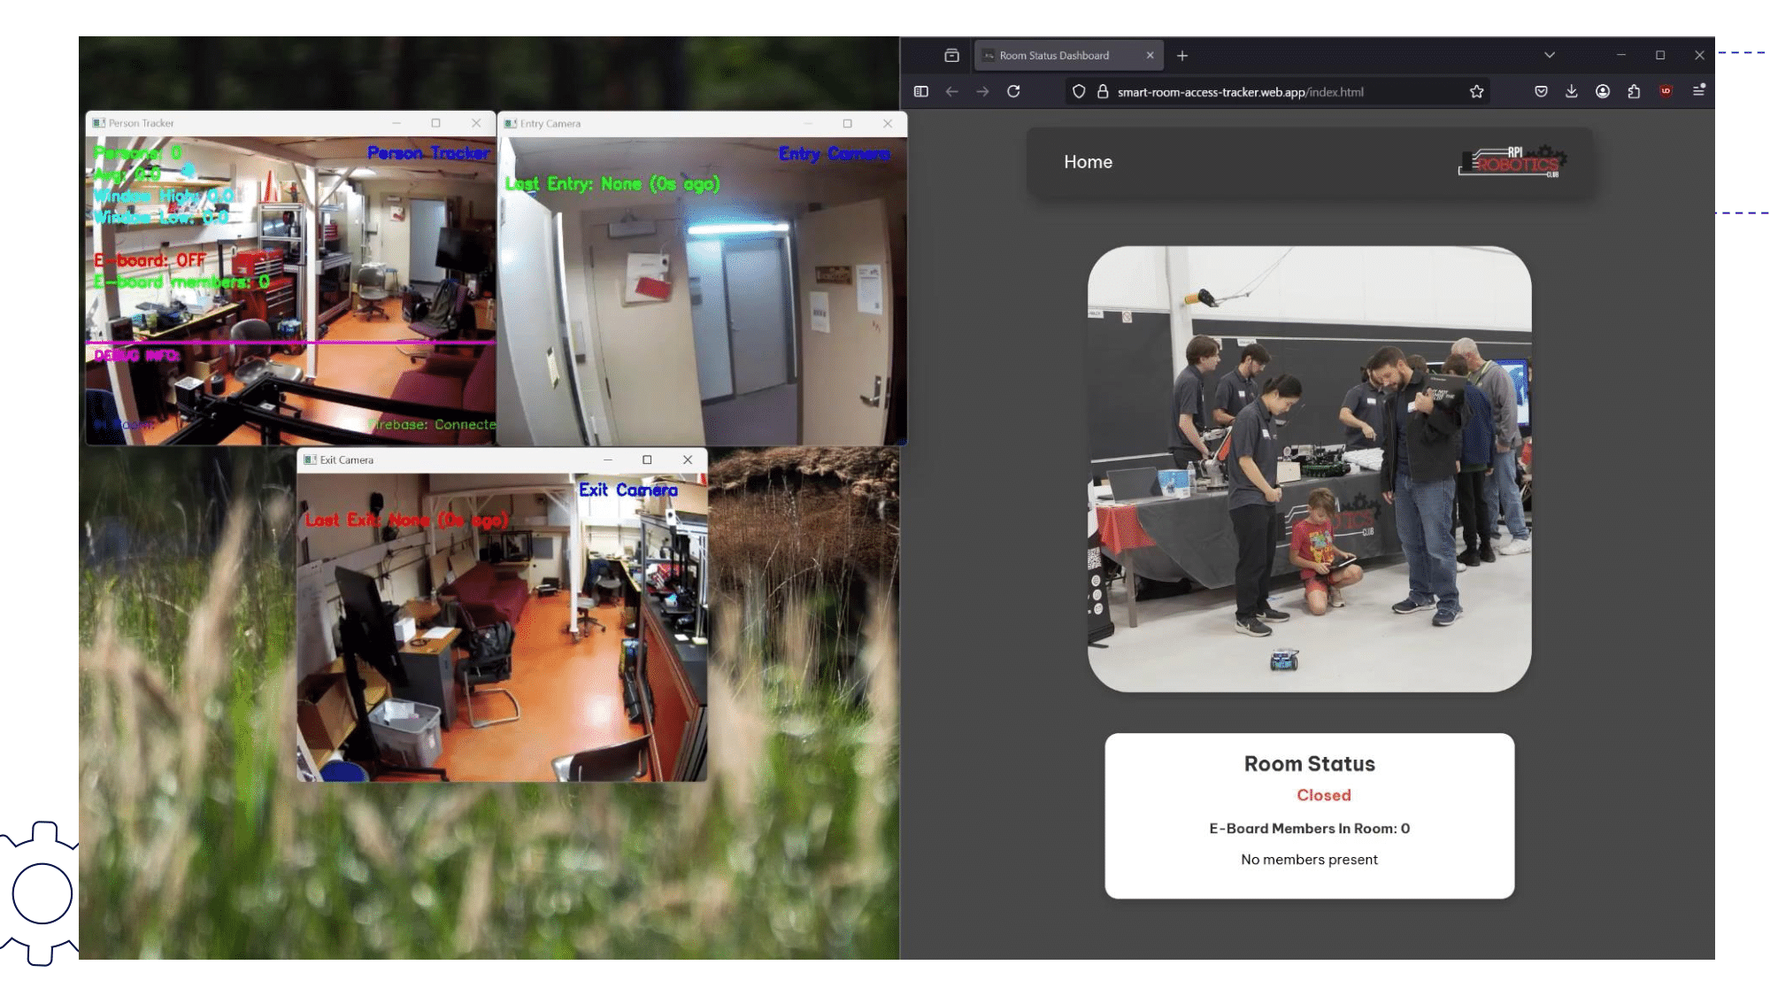This screenshot has width=1770, height=996.
Task: Open Firefox View icon in tab bar
Action: pyautogui.click(x=951, y=55)
